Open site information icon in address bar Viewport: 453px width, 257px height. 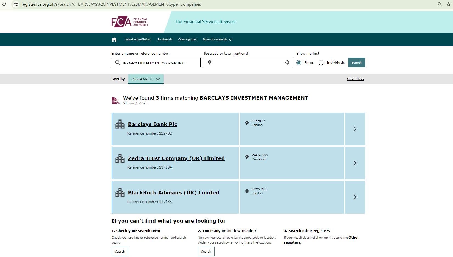click(16, 4)
